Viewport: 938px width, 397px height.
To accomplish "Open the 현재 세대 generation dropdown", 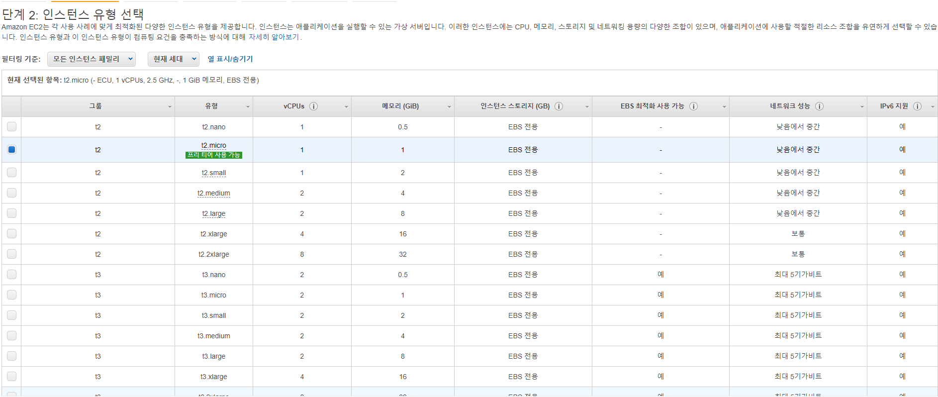I will tap(173, 59).
